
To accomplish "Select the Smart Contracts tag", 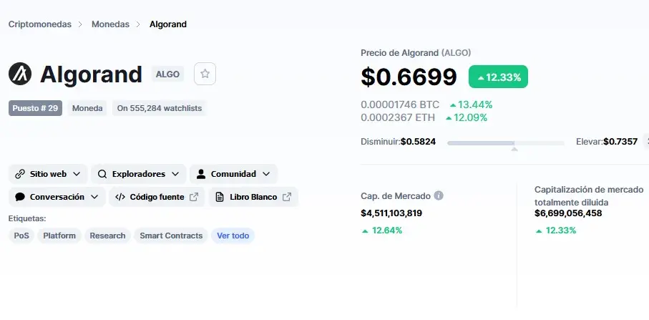I will pos(171,236).
